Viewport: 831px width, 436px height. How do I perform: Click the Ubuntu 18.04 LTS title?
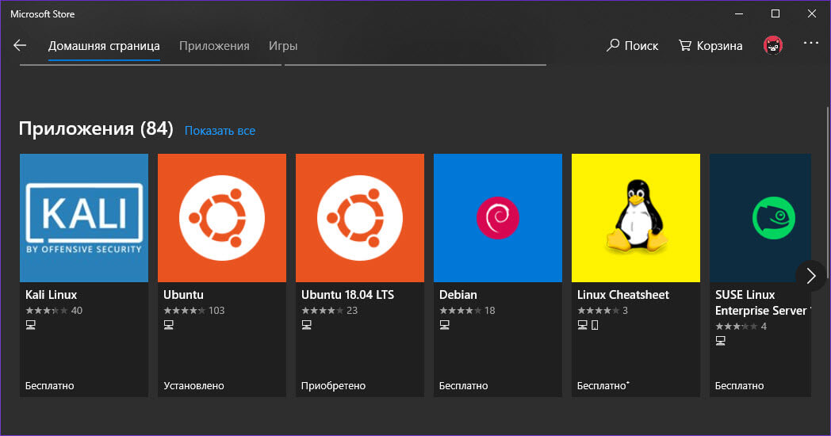pyautogui.click(x=347, y=295)
